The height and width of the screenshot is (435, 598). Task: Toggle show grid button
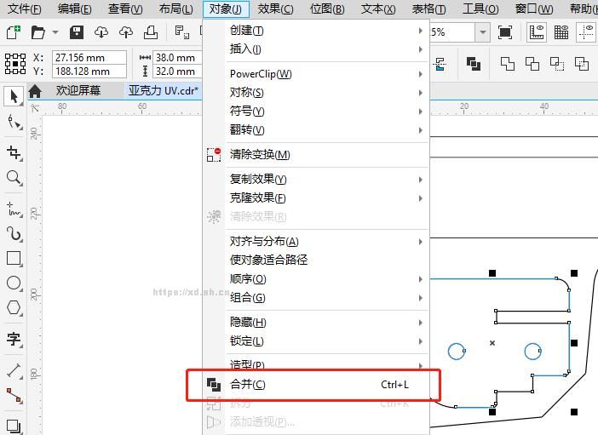(561, 32)
